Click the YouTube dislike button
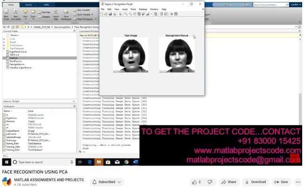The width and height of the screenshot is (305, 187). pos(210,182)
